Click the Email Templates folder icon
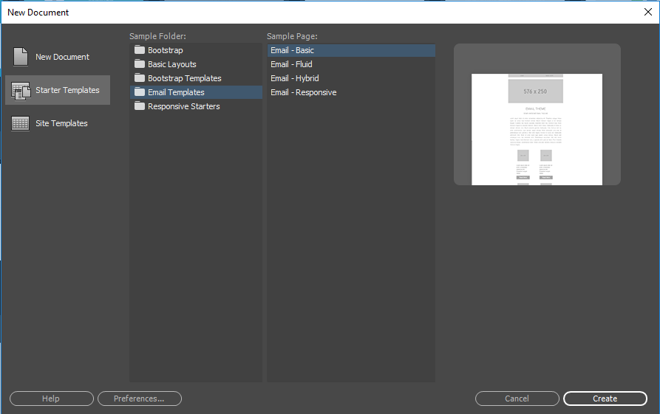Screen dimensions: 660x414 pos(140,92)
